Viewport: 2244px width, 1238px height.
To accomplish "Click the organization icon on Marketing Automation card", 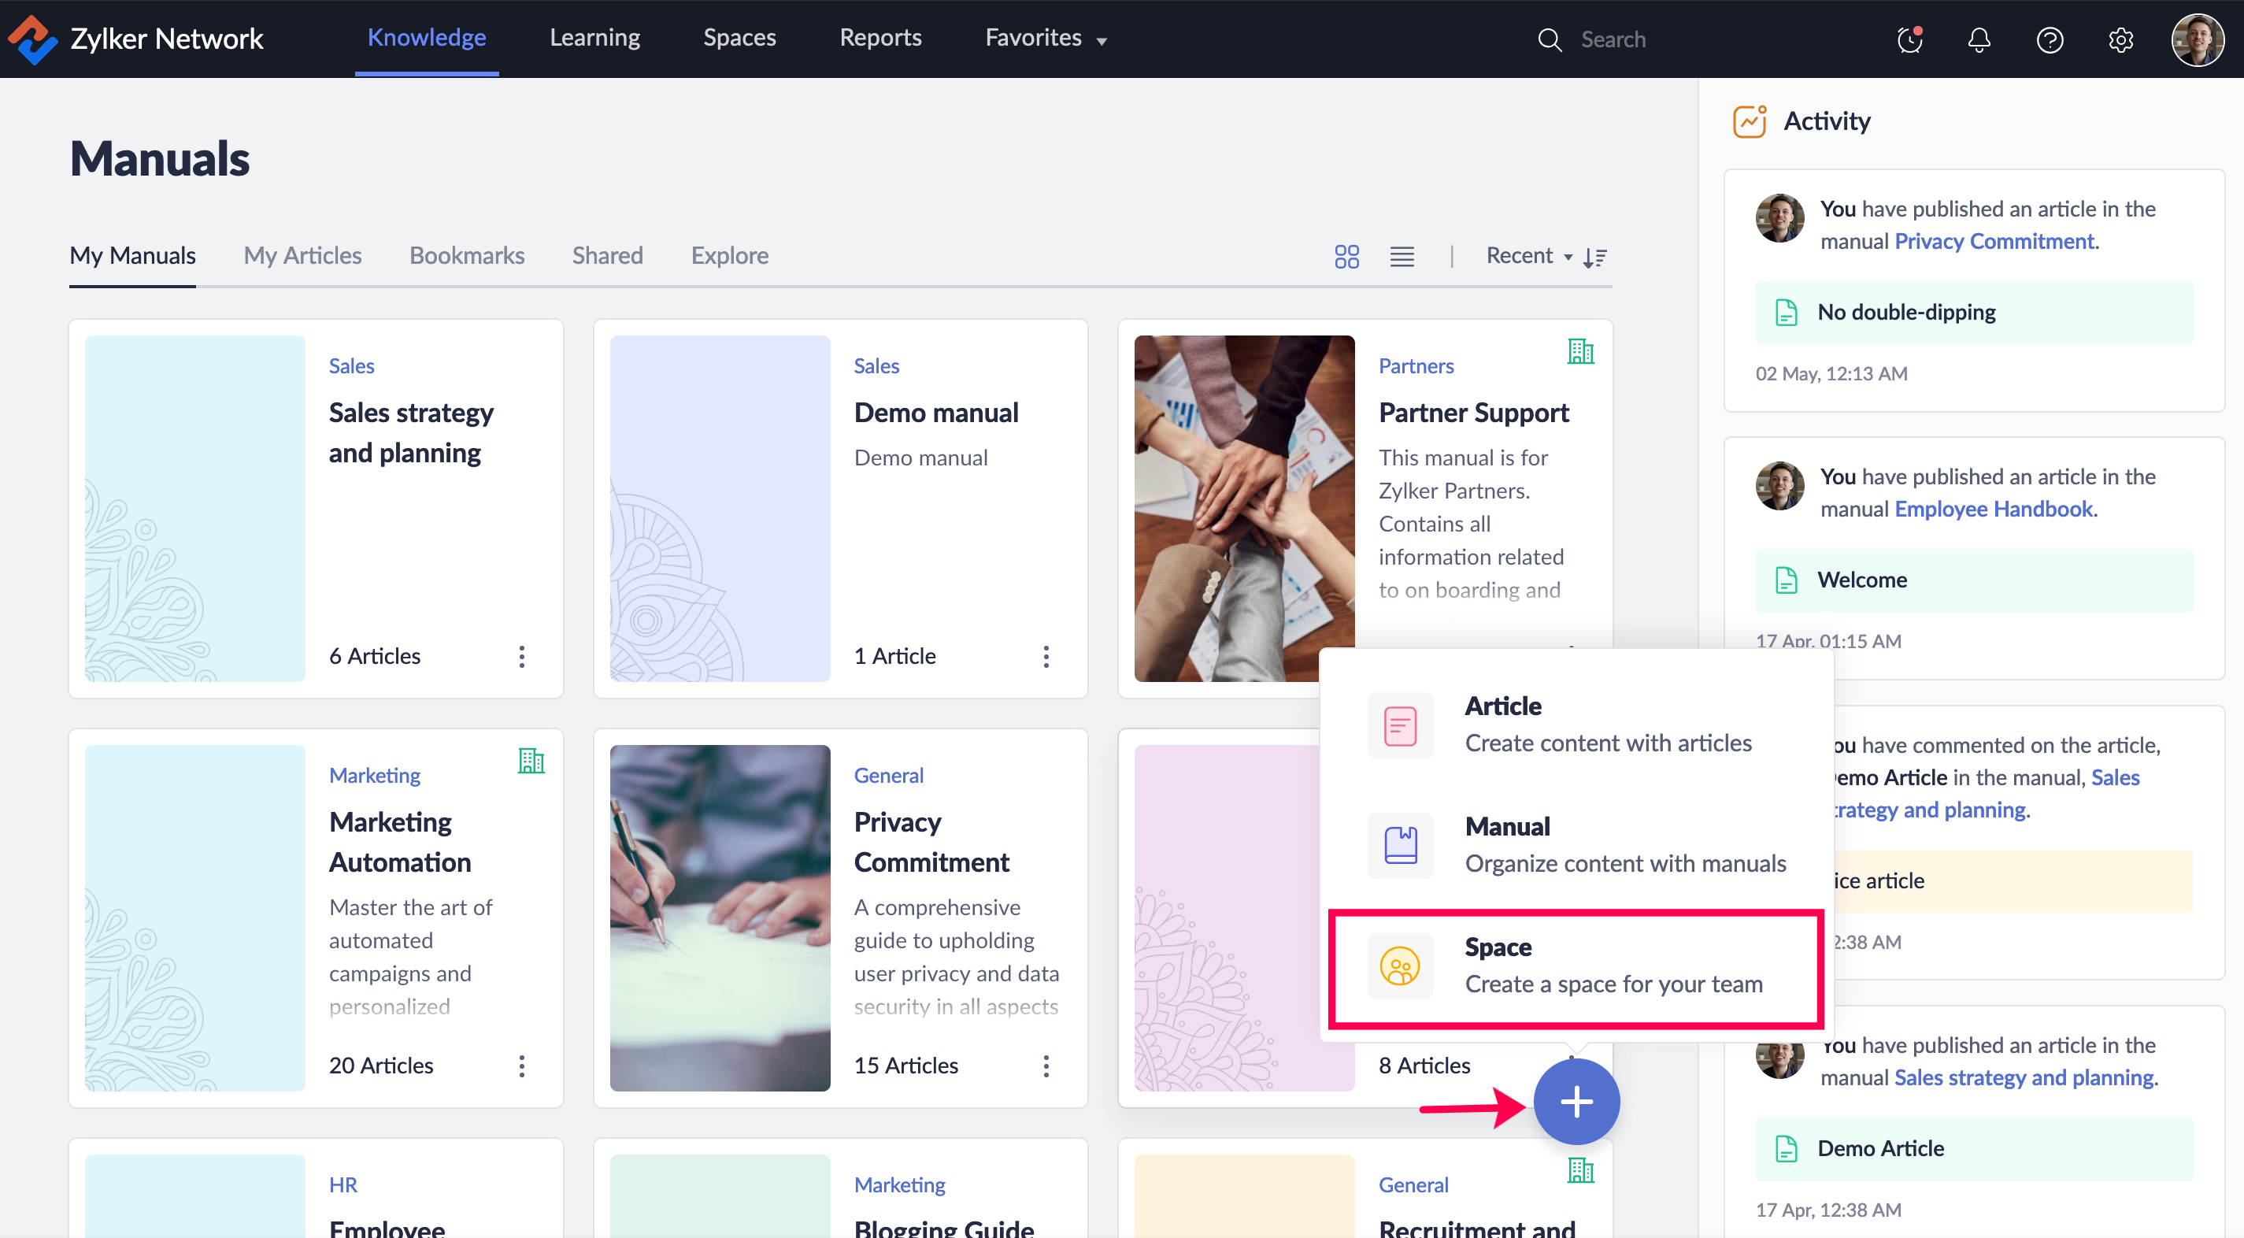I will coord(531,762).
